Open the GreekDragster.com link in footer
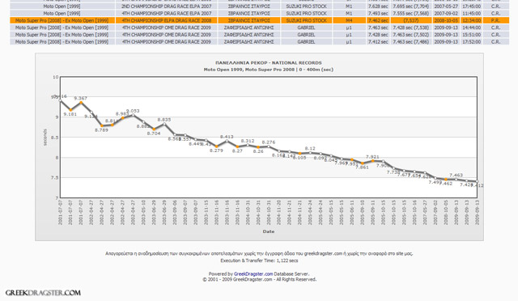This screenshot has width=518, height=301. tap(253, 274)
